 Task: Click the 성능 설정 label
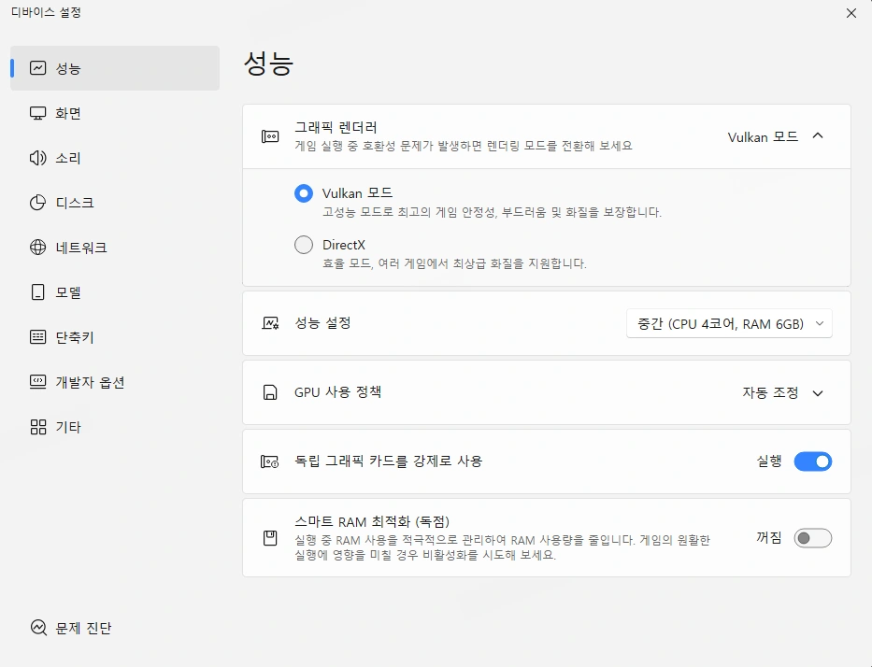click(x=322, y=323)
